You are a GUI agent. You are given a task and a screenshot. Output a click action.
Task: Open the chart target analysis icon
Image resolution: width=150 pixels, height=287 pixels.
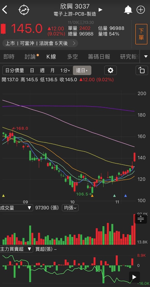coord(24,10)
